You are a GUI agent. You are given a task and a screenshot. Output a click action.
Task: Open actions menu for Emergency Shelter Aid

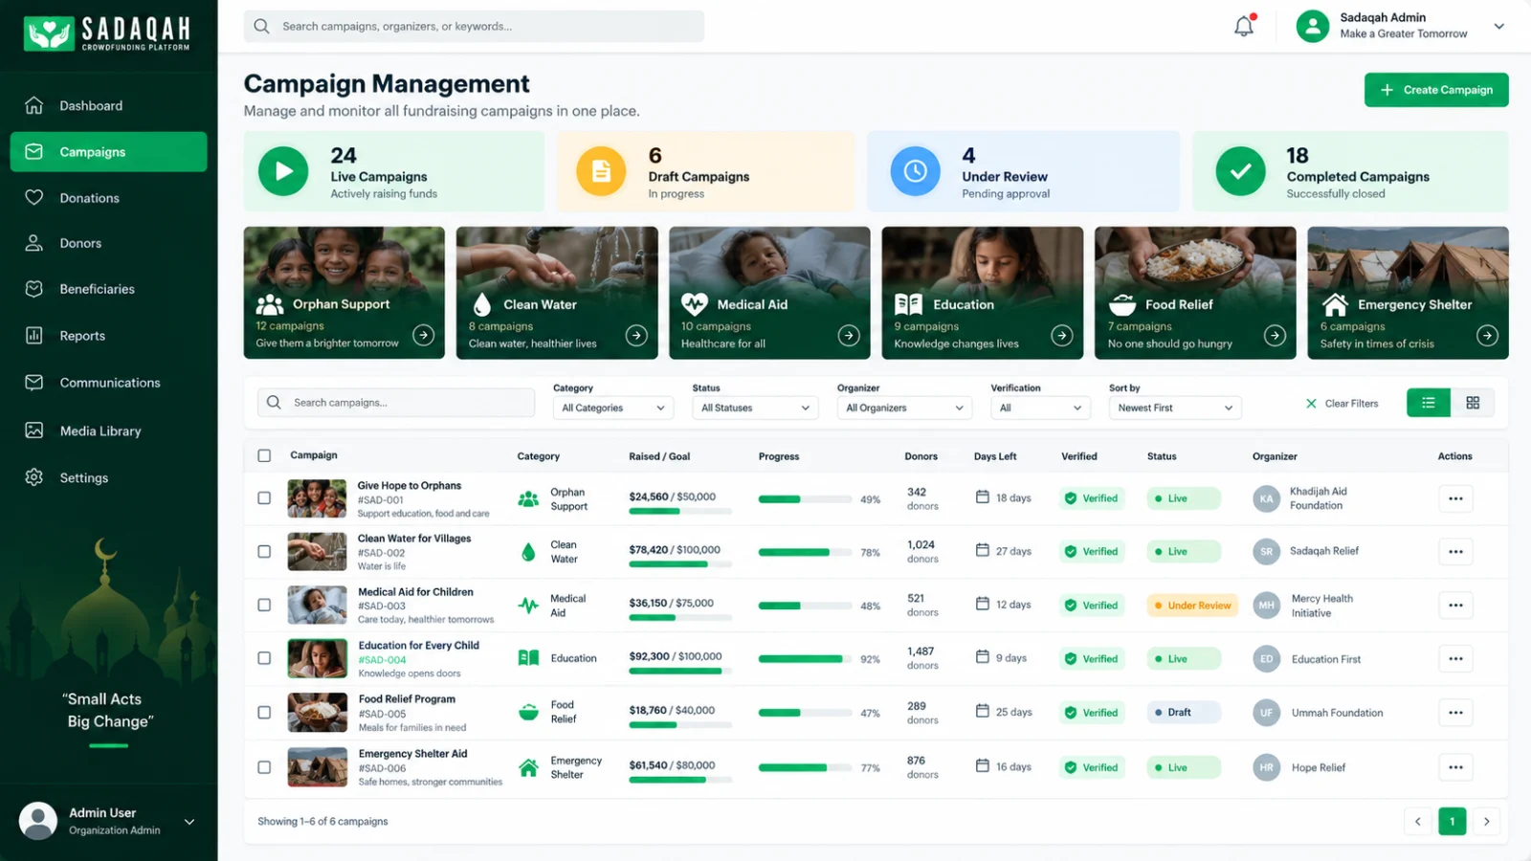tap(1455, 767)
